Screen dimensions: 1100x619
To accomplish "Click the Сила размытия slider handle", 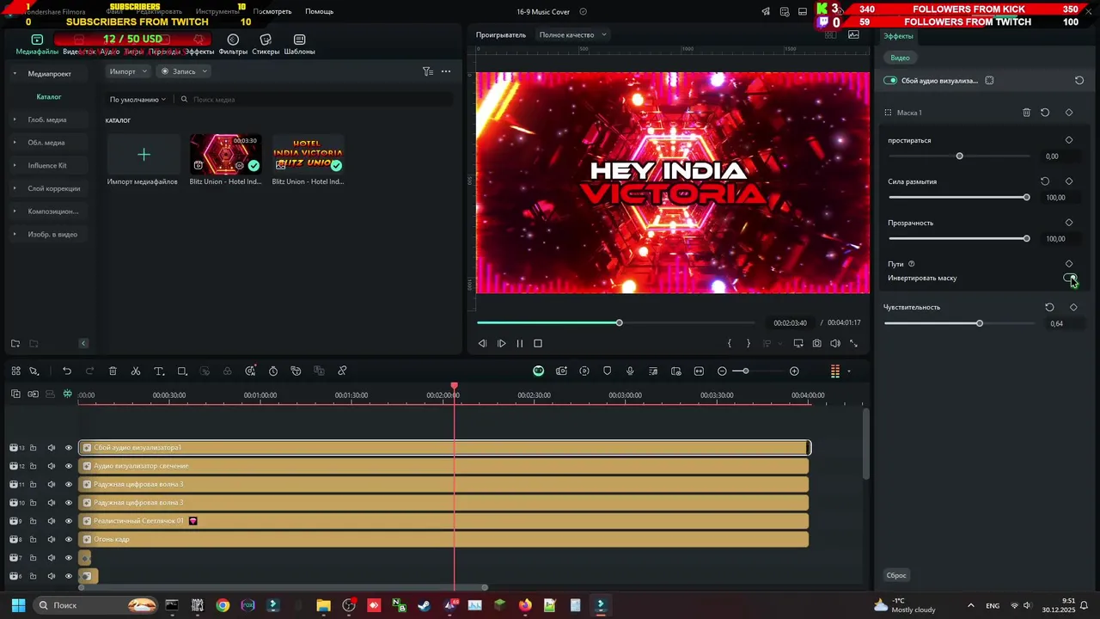I will click(x=1026, y=198).
